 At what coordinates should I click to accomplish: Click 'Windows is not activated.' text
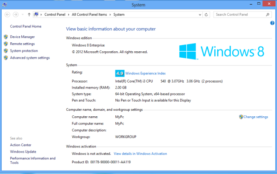pos(91,153)
